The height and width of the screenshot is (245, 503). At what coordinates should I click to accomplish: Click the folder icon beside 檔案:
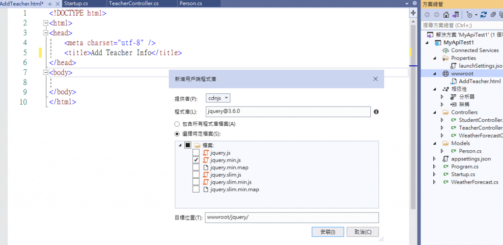(197, 145)
